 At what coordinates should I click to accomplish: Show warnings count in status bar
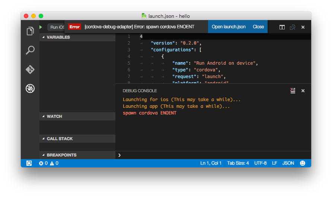click(54, 163)
